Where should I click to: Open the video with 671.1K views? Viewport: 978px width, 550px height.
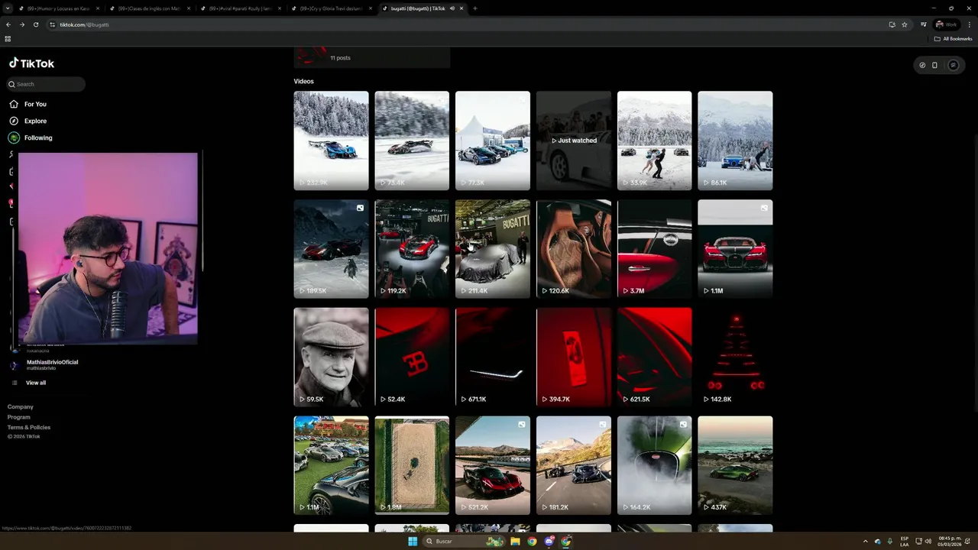(x=493, y=357)
